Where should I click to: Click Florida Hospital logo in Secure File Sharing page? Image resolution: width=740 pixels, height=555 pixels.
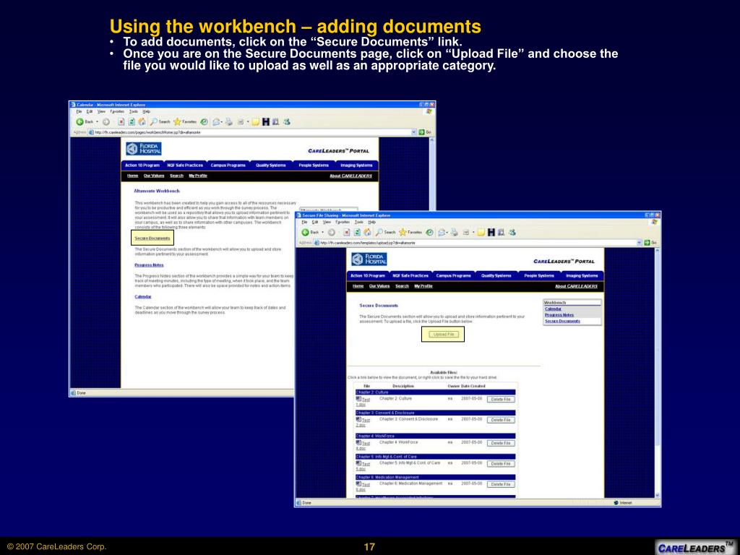[x=369, y=259]
